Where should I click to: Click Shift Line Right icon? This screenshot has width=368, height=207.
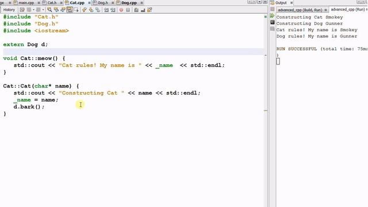(113, 10)
